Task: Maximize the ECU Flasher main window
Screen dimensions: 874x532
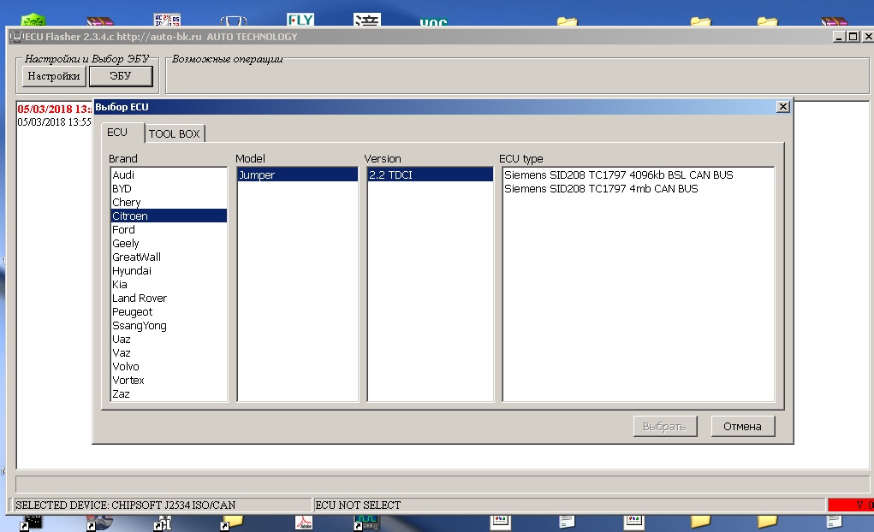Action: point(853,37)
